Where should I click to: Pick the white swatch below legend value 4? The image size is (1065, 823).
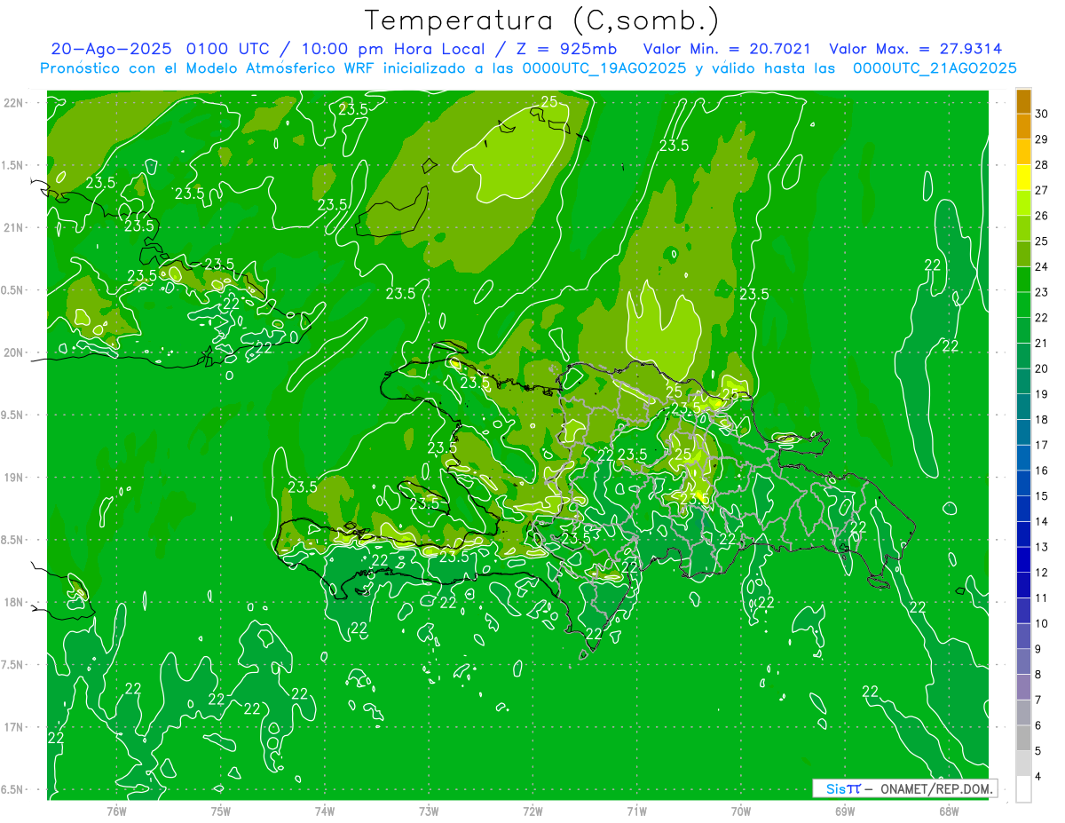[x=1023, y=789]
